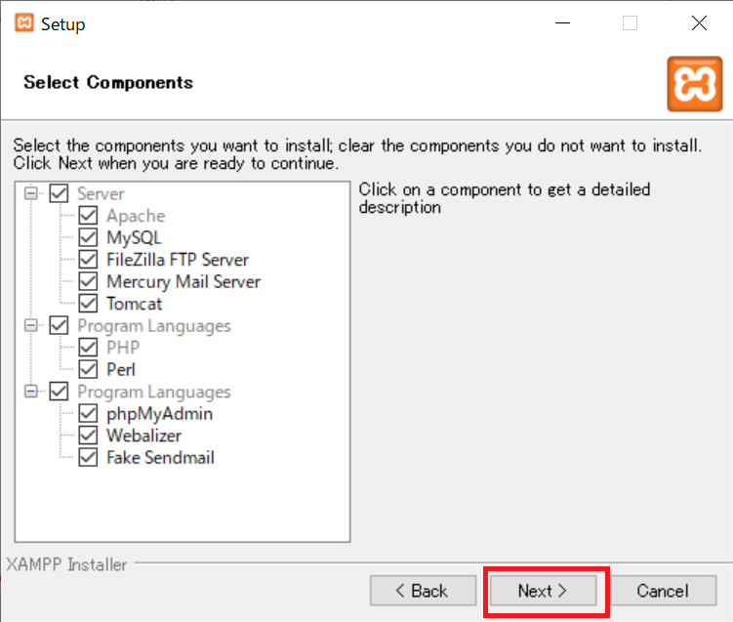733x622 pixels.
Task: Click the XAMPP title bar icon
Action: 24,22
